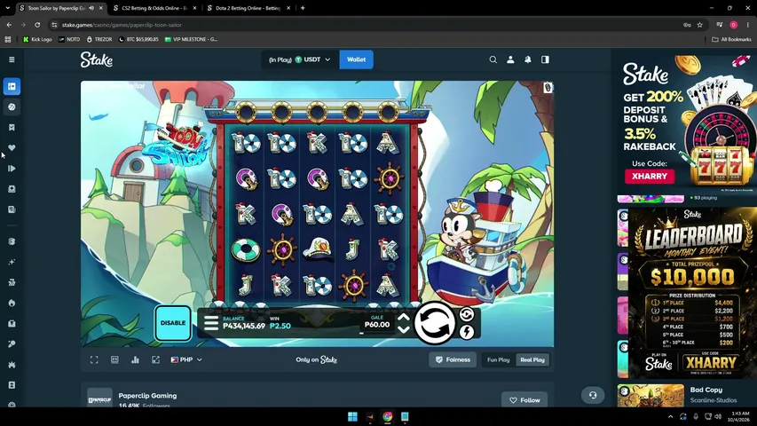The width and height of the screenshot is (757, 426).
Task: Follow Paperclip Gaming
Action: pyautogui.click(x=524, y=400)
